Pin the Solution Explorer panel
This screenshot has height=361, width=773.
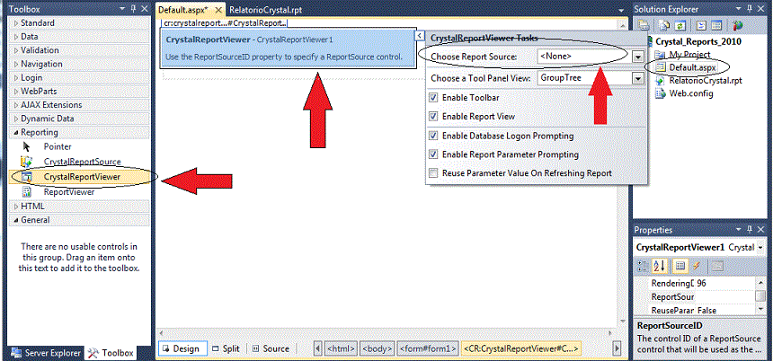point(751,9)
